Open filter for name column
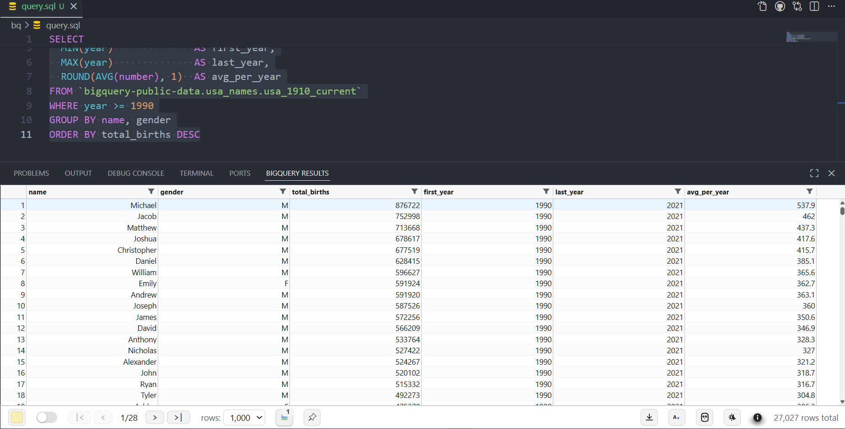The height and width of the screenshot is (429, 845). 151,191
